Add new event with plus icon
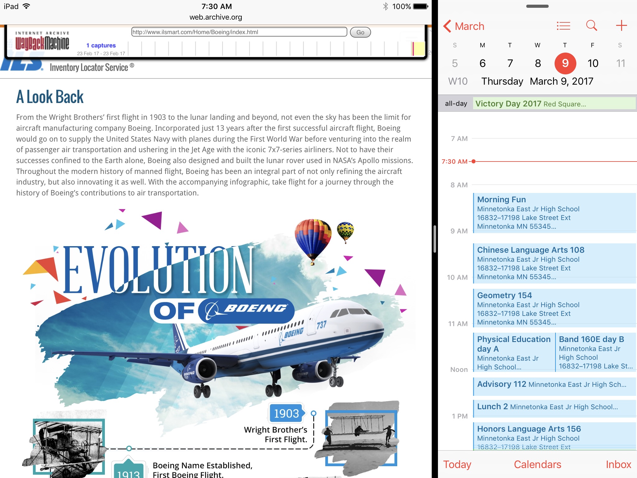This screenshot has height=478, width=637. coord(621,26)
